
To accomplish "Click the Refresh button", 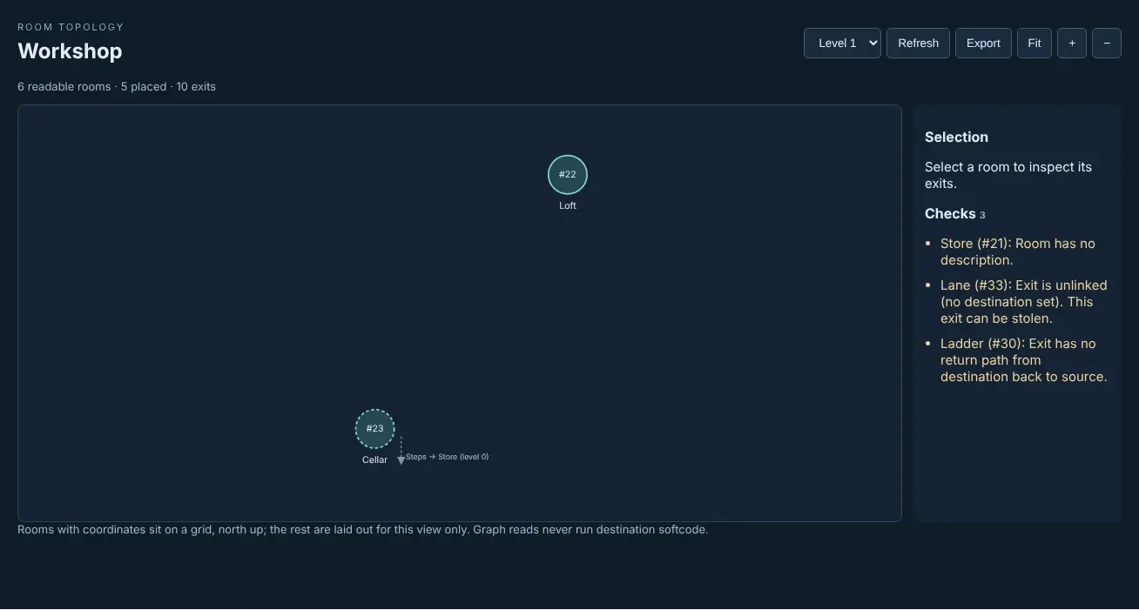I will pyautogui.click(x=918, y=43).
